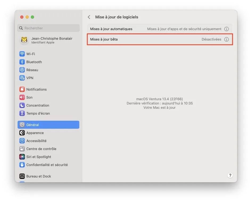
Task: Select the Wi-Fi sidebar icon
Action: [22, 54]
